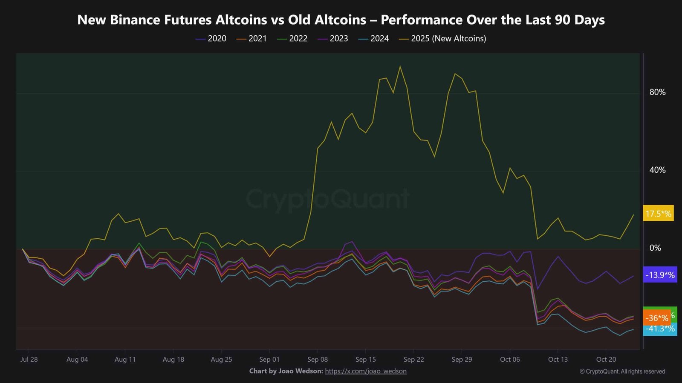This screenshot has width=682, height=383.
Task: Hide the 2022 legend series
Action: click(x=292, y=39)
